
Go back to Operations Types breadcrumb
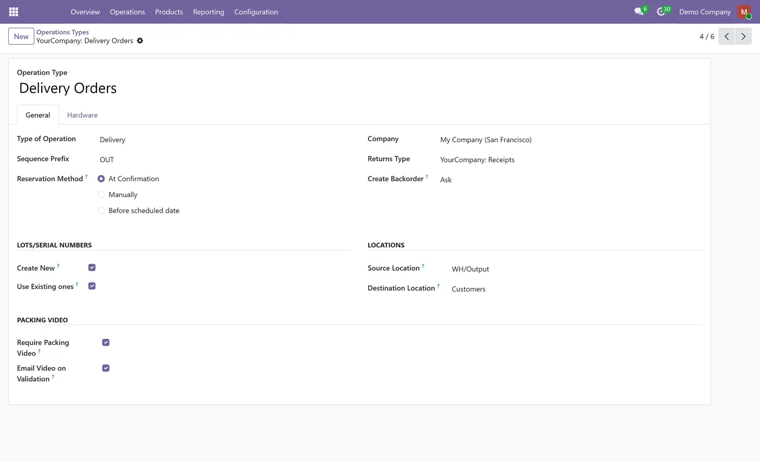click(x=62, y=32)
